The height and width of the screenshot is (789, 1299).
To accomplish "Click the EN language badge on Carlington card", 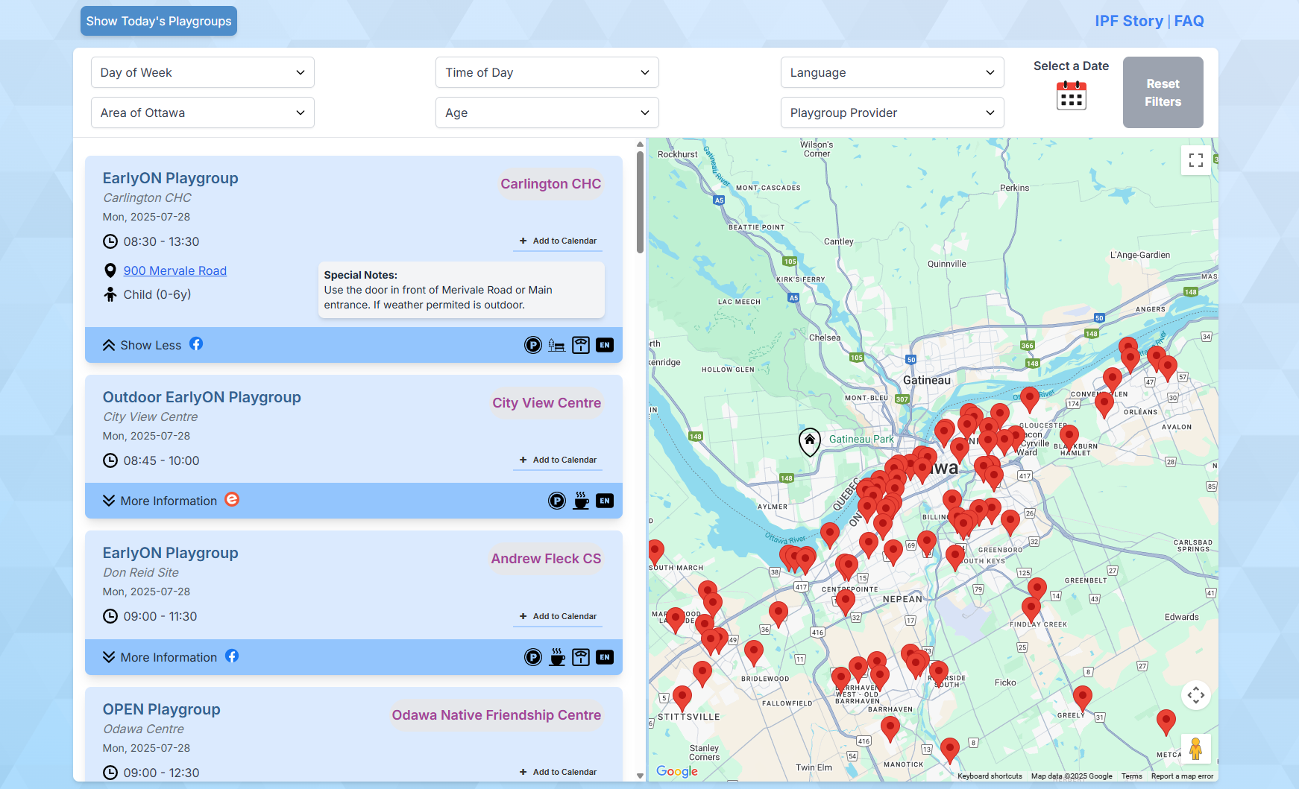I will 605,345.
